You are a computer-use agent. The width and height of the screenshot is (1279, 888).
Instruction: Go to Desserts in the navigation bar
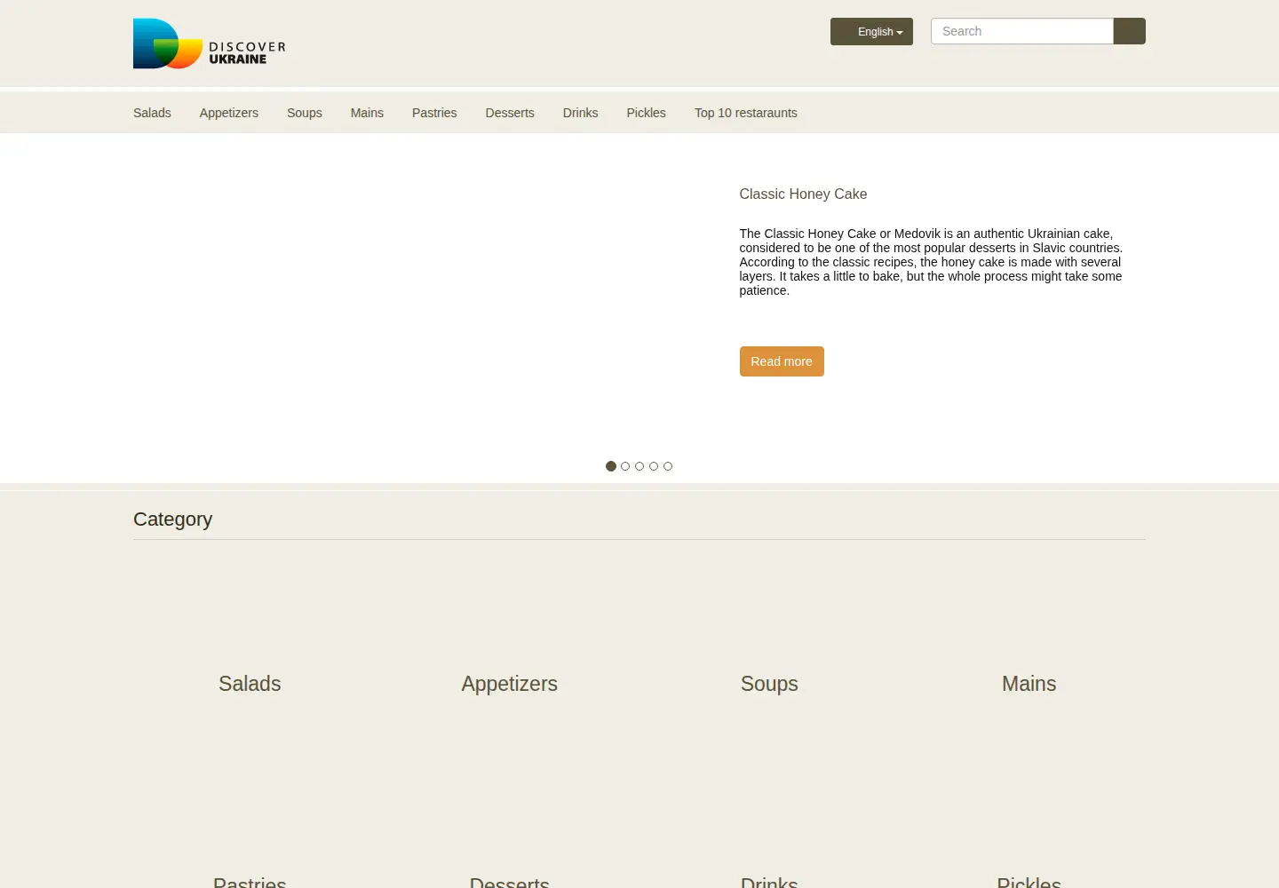pyautogui.click(x=510, y=113)
